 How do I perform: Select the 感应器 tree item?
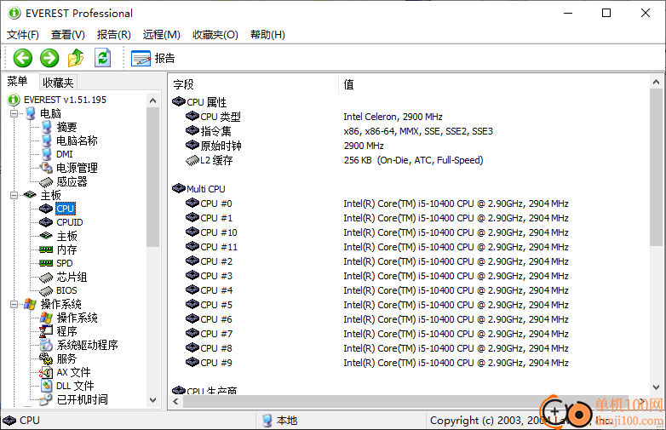point(72,181)
